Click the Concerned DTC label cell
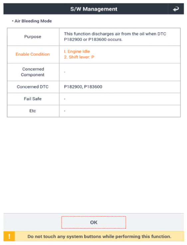 tap(33, 87)
